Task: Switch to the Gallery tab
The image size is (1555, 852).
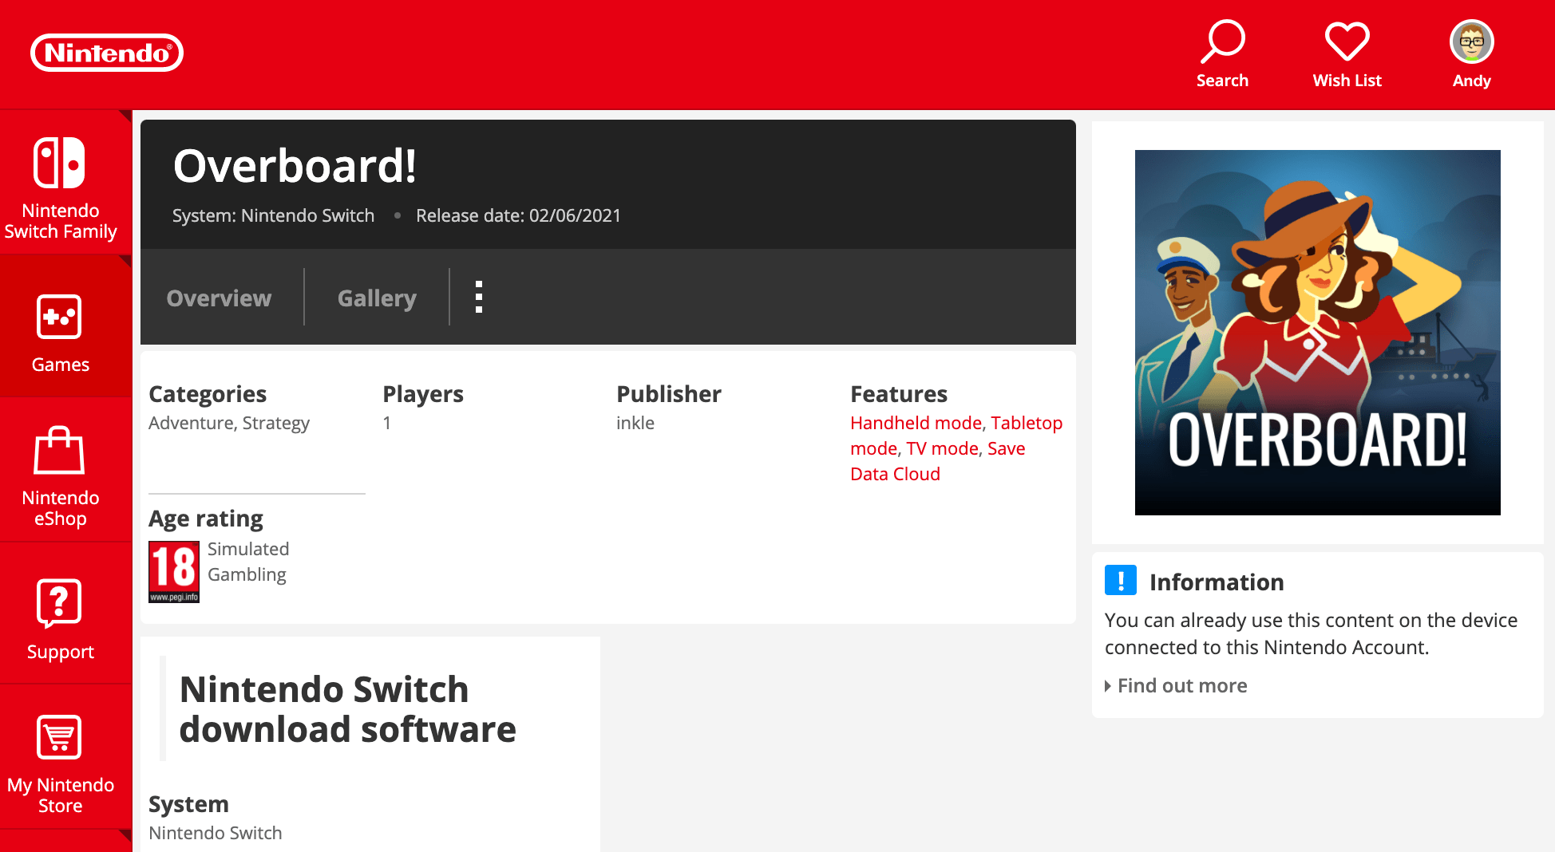Action: click(x=377, y=298)
